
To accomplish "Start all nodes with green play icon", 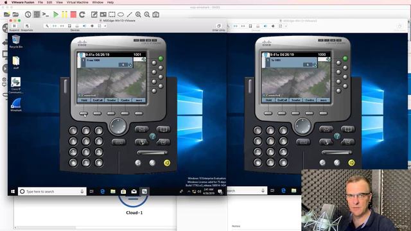I will 56,14.
